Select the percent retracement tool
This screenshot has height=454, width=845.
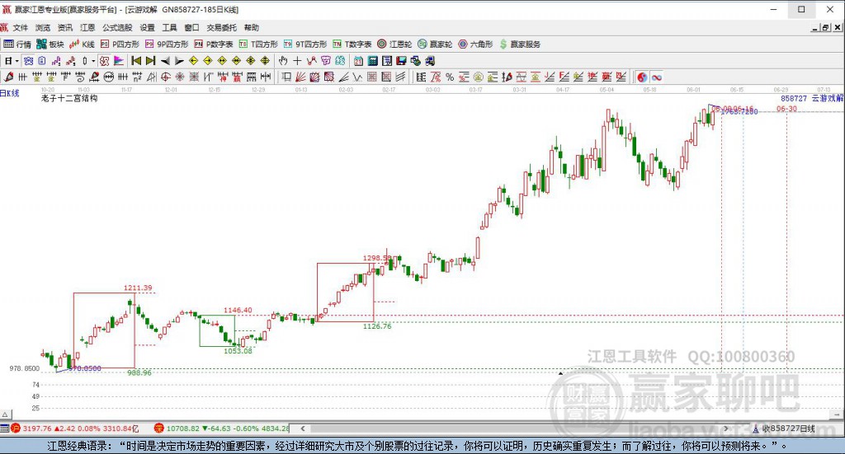(x=450, y=77)
